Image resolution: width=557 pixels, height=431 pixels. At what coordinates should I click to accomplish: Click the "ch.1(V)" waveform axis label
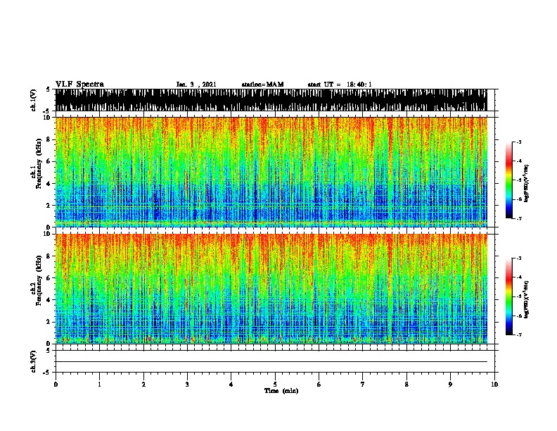[34, 100]
